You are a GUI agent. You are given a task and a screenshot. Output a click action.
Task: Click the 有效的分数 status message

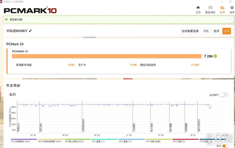(16, 20)
